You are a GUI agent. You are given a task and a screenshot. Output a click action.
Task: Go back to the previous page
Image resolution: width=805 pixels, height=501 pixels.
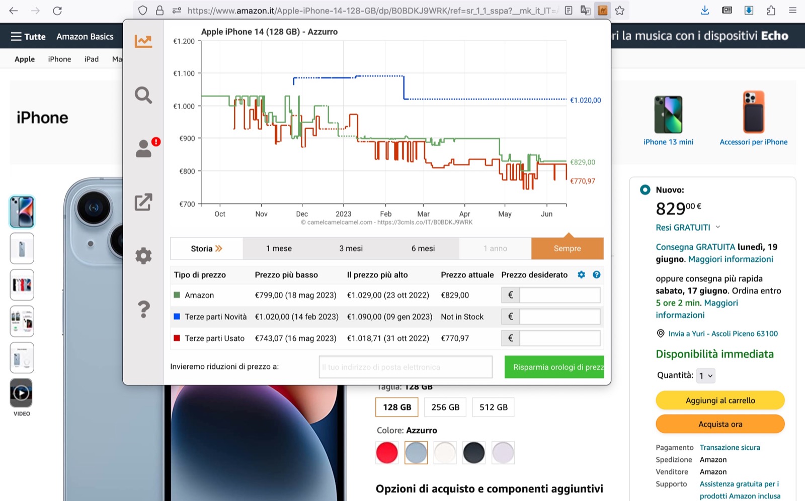(x=14, y=11)
